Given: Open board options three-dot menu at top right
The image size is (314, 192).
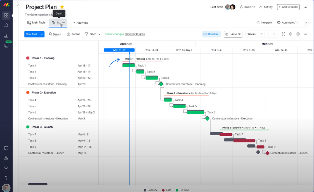Looking at the screenshot, I should pyautogui.click(x=305, y=7).
